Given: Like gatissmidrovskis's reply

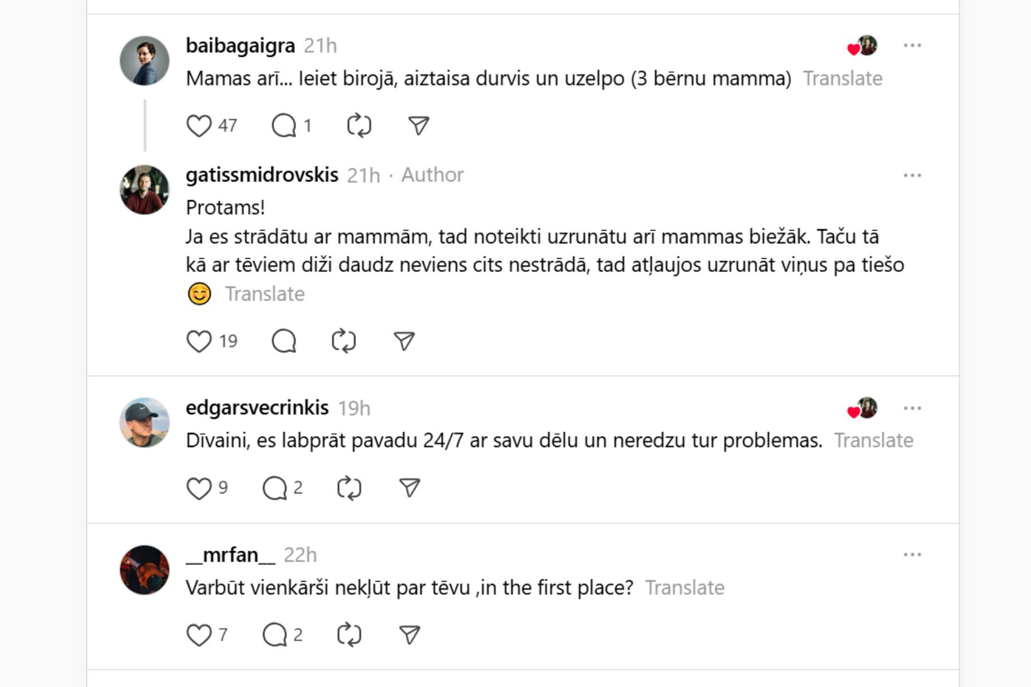Looking at the screenshot, I should (199, 341).
